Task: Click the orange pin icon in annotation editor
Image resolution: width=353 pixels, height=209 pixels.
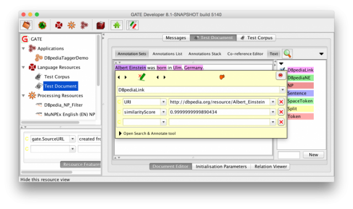Action: (222, 77)
